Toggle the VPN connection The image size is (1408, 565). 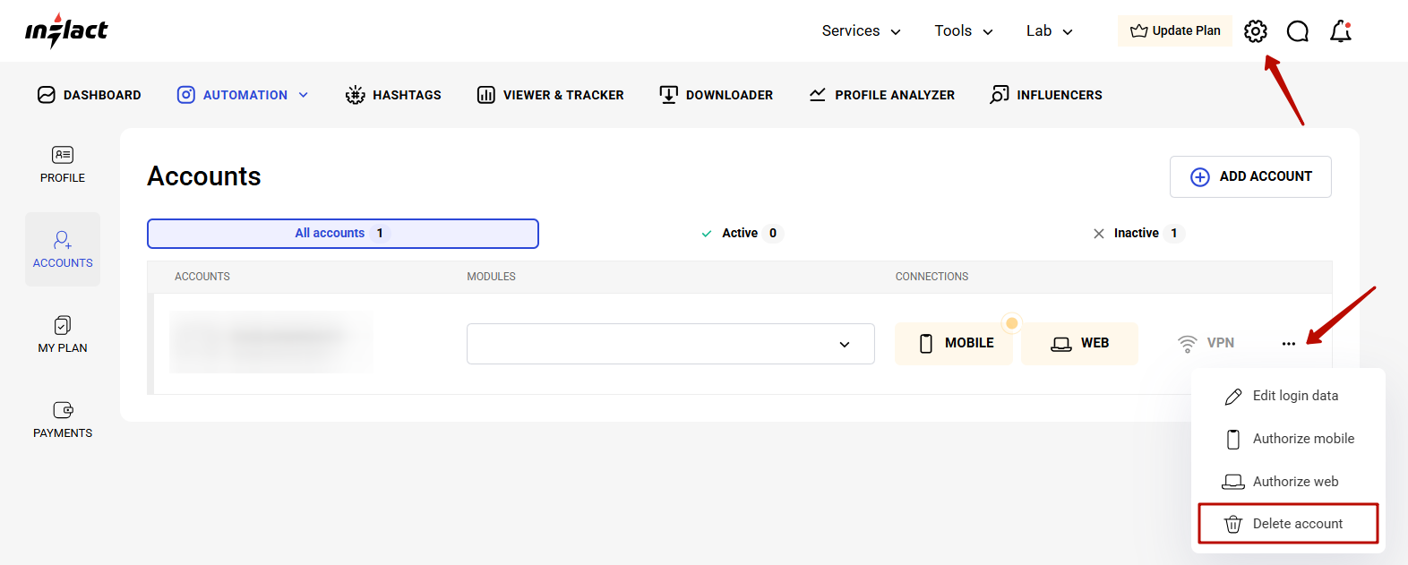(1206, 344)
